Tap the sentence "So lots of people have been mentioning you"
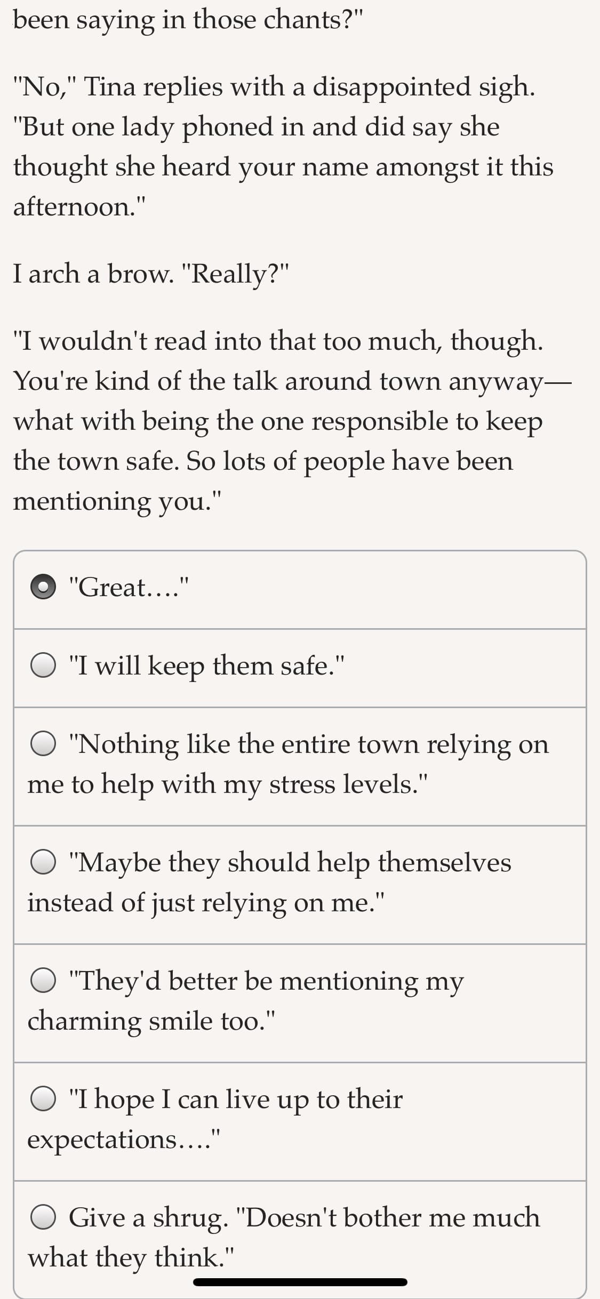Viewport: 600px width, 1299px height. 263,480
